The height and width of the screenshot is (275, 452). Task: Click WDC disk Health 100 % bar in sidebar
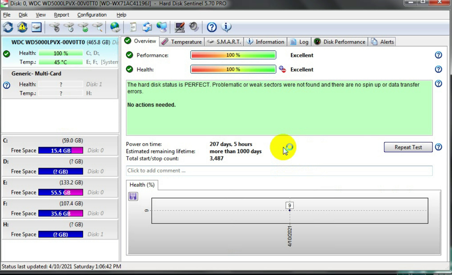(x=60, y=53)
